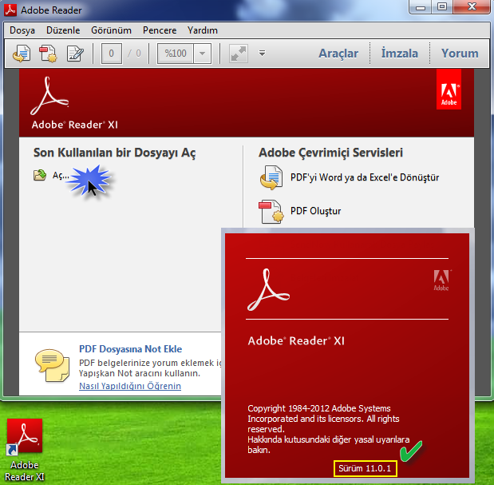Open the İmzala pane

[400, 54]
